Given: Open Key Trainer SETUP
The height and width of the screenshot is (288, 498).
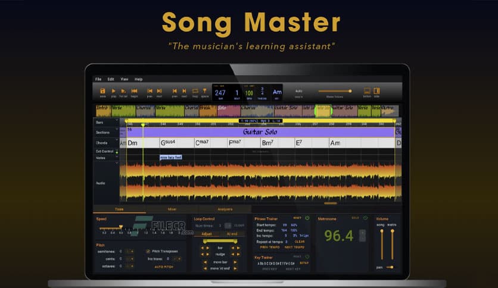Looking at the screenshot, I should coord(304,263).
